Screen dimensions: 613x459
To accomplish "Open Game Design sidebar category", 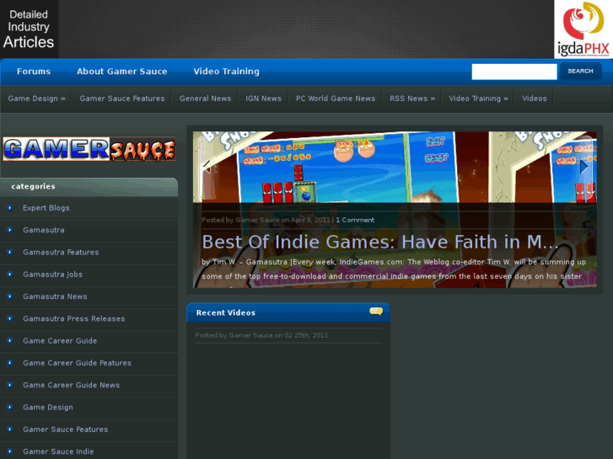I will coord(48,407).
